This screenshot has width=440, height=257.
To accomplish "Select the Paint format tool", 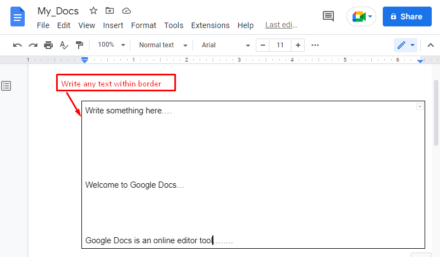I will (x=79, y=45).
